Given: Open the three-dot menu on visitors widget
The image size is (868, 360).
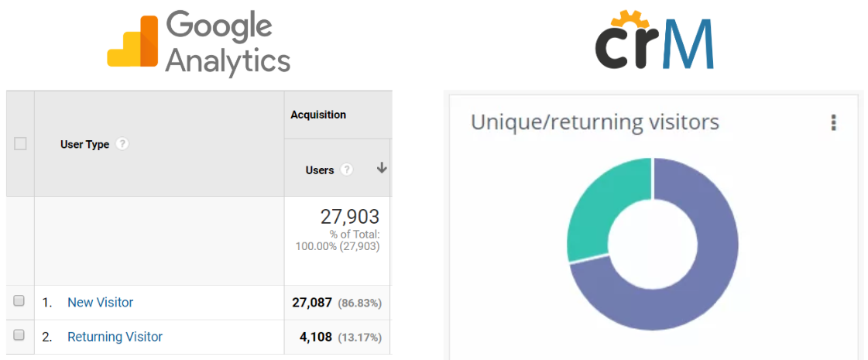Looking at the screenshot, I should click(834, 122).
